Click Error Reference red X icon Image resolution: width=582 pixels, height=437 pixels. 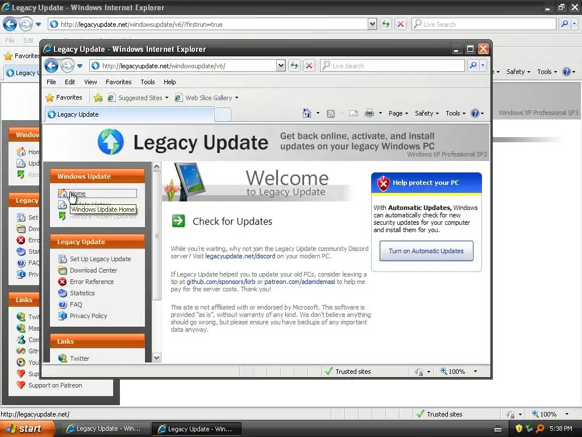click(63, 282)
